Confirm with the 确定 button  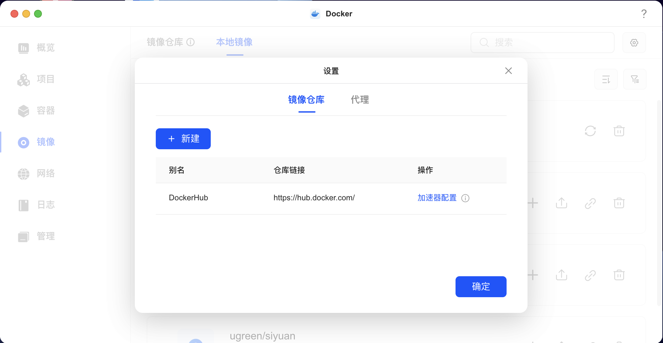[481, 287]
